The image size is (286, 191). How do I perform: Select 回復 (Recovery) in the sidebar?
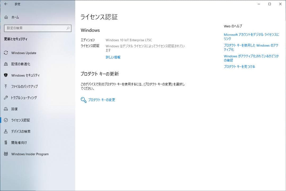click(16, 109)
